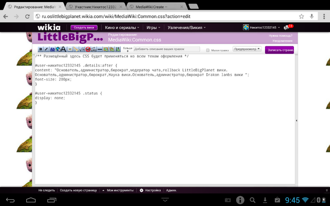Insert internal link with Ab icon
This screenshot has height=206, width=330.
click(x=52, y=49)
